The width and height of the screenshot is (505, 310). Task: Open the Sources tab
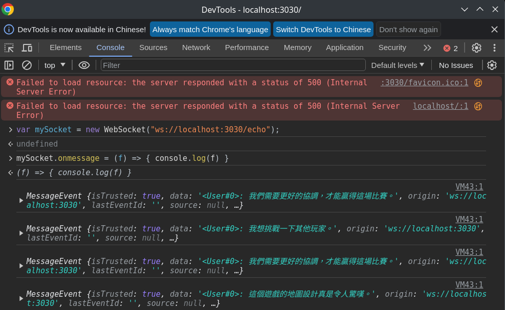pyautogui.click(x=153, y=47)
